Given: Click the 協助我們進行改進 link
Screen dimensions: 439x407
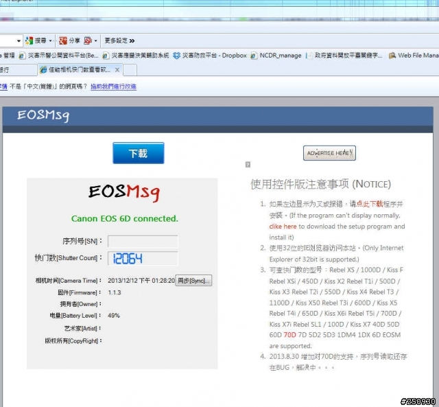Looking at the screenshot, I should tap(113, 86).
